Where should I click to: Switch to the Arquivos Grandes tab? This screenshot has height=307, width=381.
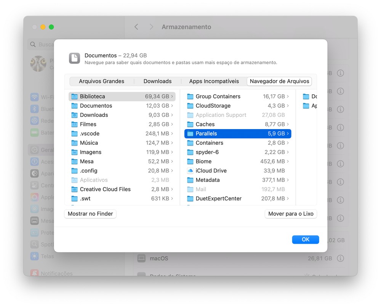tap(101, 81)
